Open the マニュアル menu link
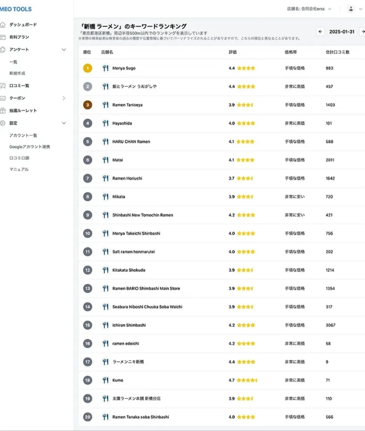The height and width of the screenshot is (431, 365). pos(19,170)
